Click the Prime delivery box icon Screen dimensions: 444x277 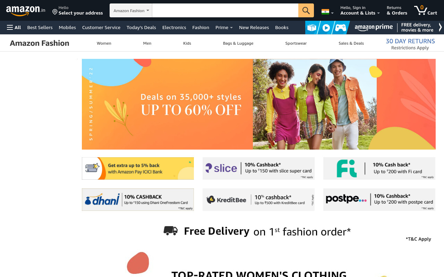point(312,28)
